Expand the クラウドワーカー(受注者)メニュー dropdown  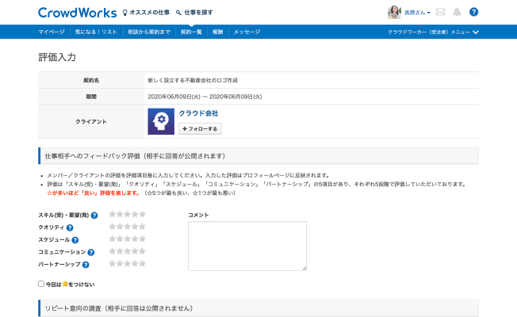433,32
